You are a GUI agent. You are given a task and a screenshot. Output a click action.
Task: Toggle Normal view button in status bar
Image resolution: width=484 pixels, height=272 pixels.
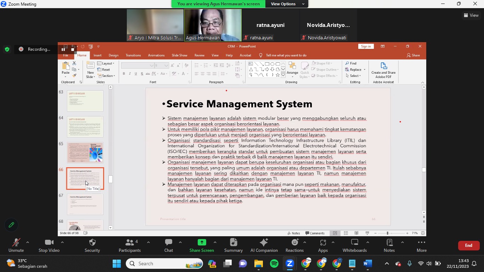pyautogui.click(x=335, y=233)
